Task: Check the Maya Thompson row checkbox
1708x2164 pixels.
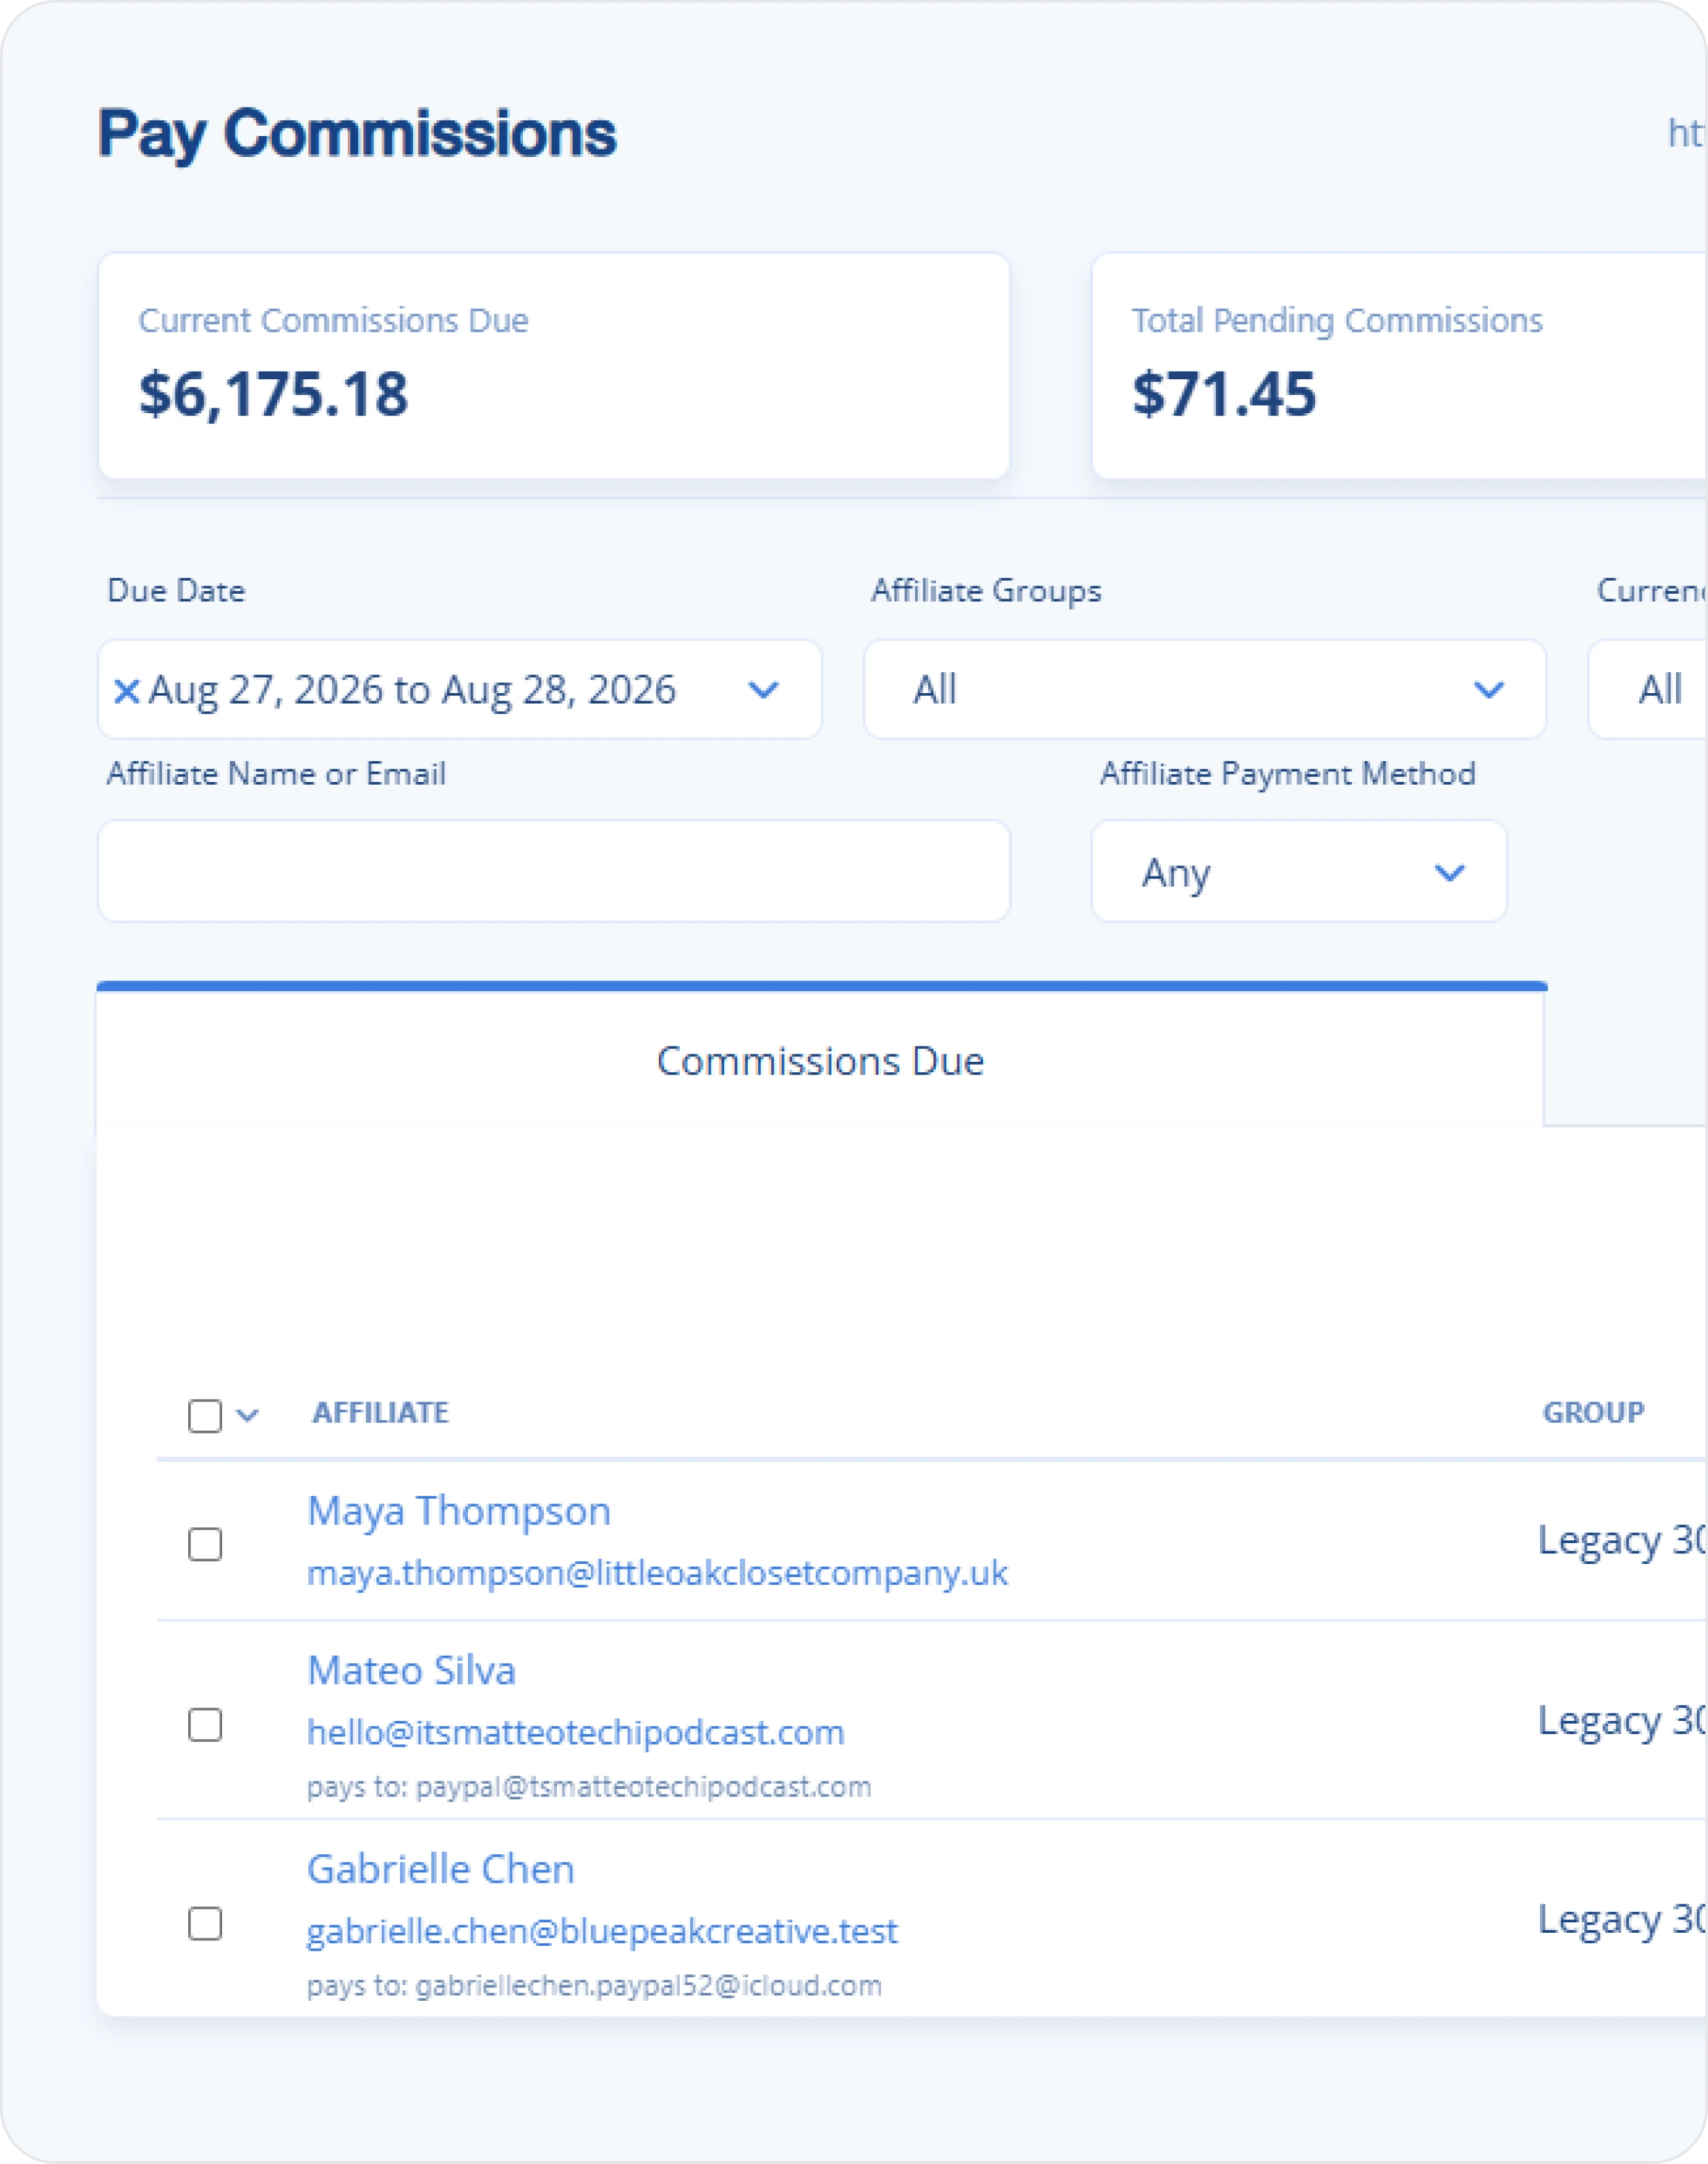Action: tap(205, 1544)
